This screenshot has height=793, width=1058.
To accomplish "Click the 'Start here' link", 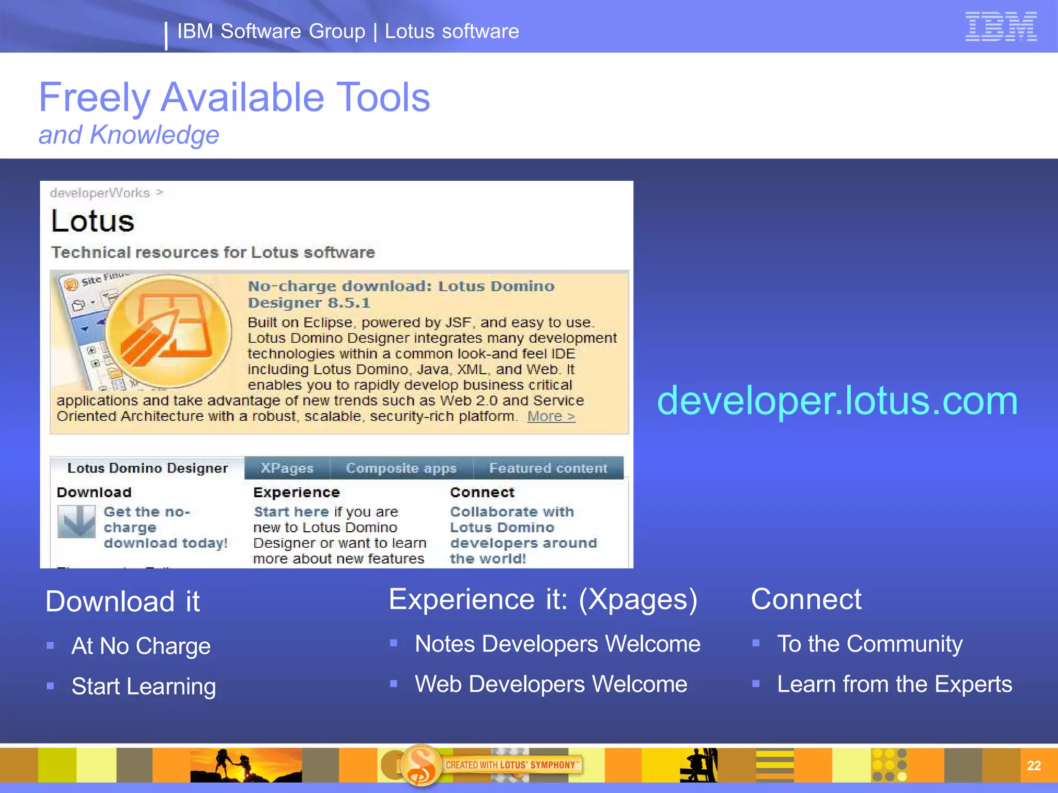I will [291, 512].
